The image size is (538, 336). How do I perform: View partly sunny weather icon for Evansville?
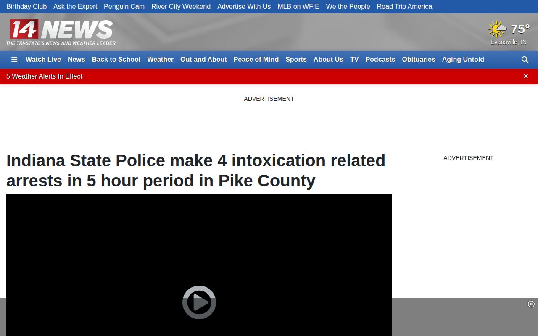click(x=497, y=29)
